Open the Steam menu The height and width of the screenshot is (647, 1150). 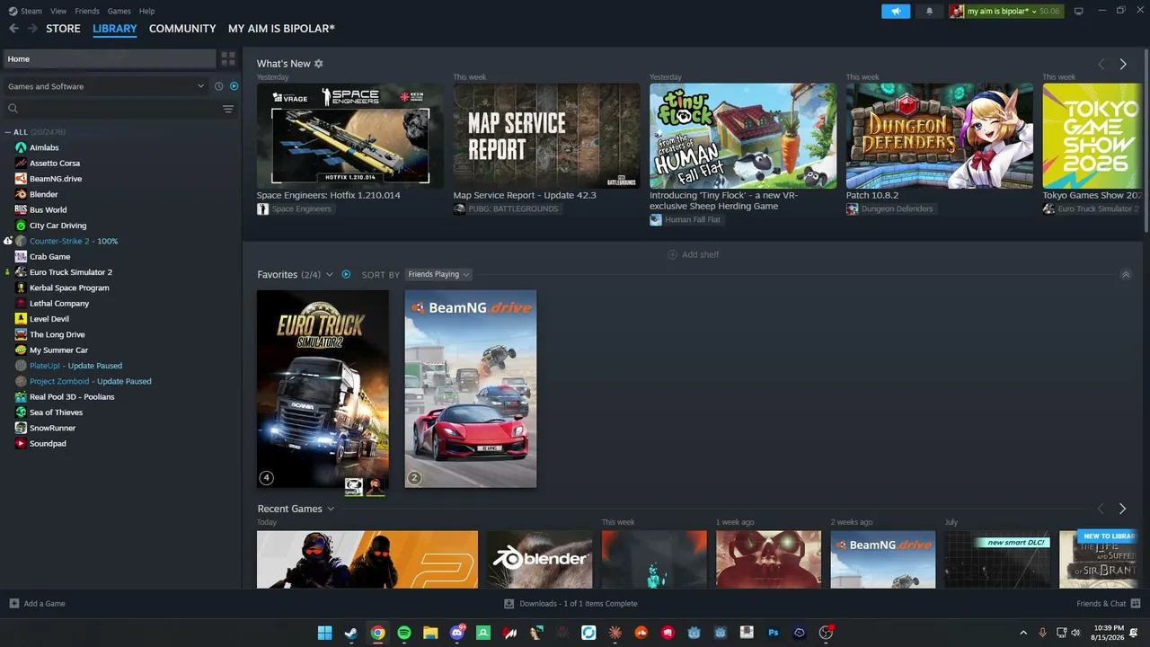31,11
